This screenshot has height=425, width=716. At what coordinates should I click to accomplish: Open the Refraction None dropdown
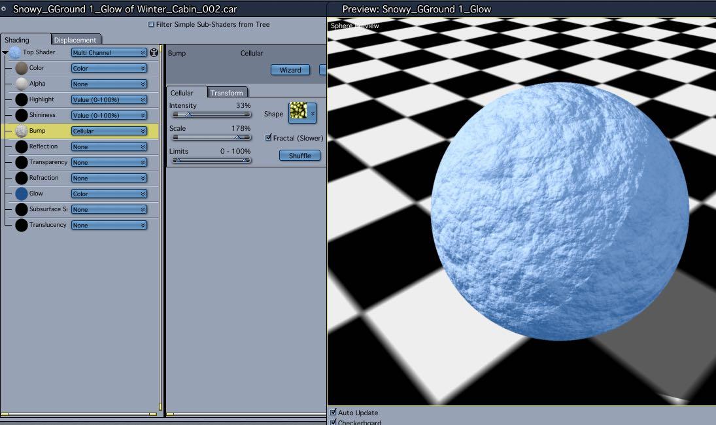[x=109, y=178]
